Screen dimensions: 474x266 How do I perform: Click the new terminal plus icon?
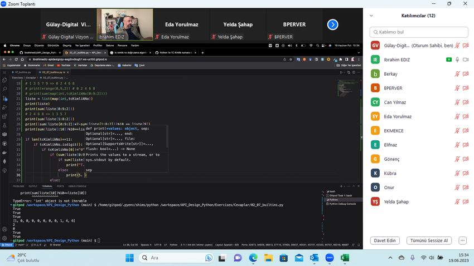tap(341, 186)
